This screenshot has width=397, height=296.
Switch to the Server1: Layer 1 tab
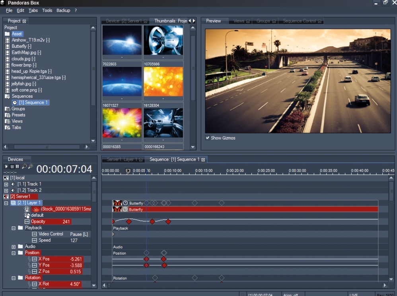pos(121,160)
